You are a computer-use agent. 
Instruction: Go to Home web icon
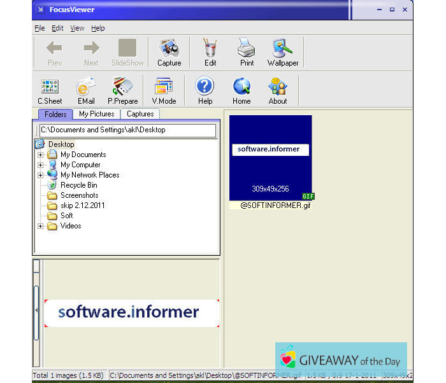point(241,90)
